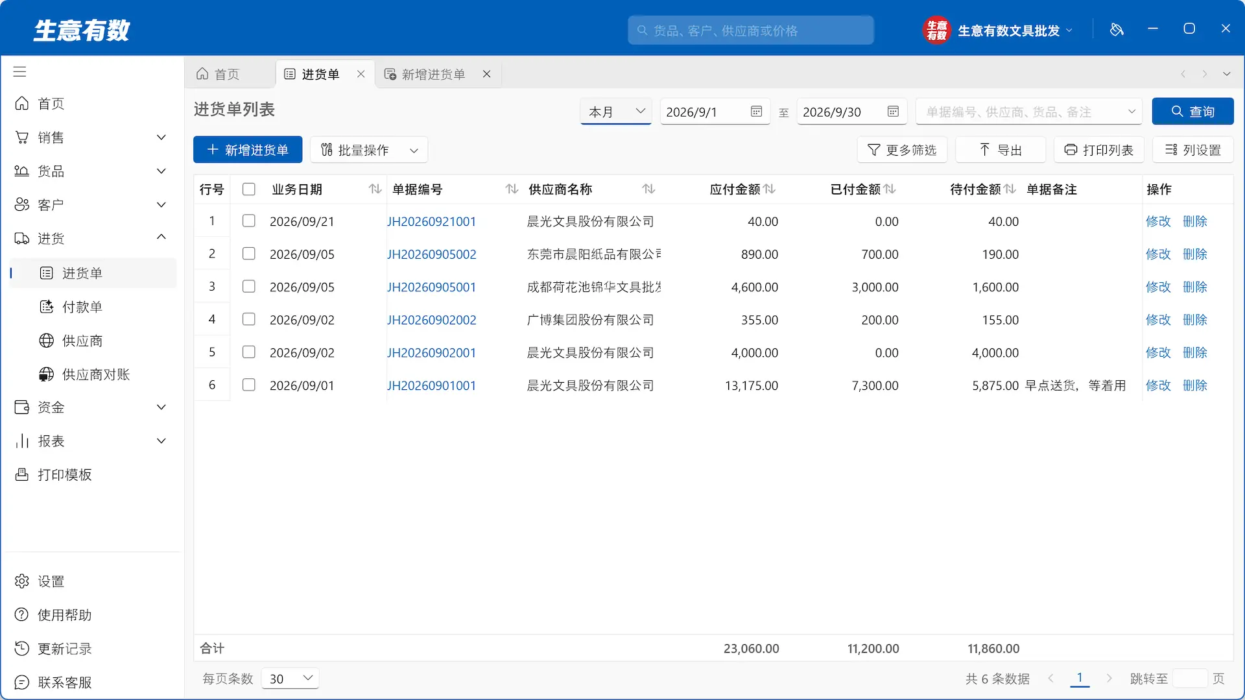Check the row for JH20260902002

click(248, 319)
